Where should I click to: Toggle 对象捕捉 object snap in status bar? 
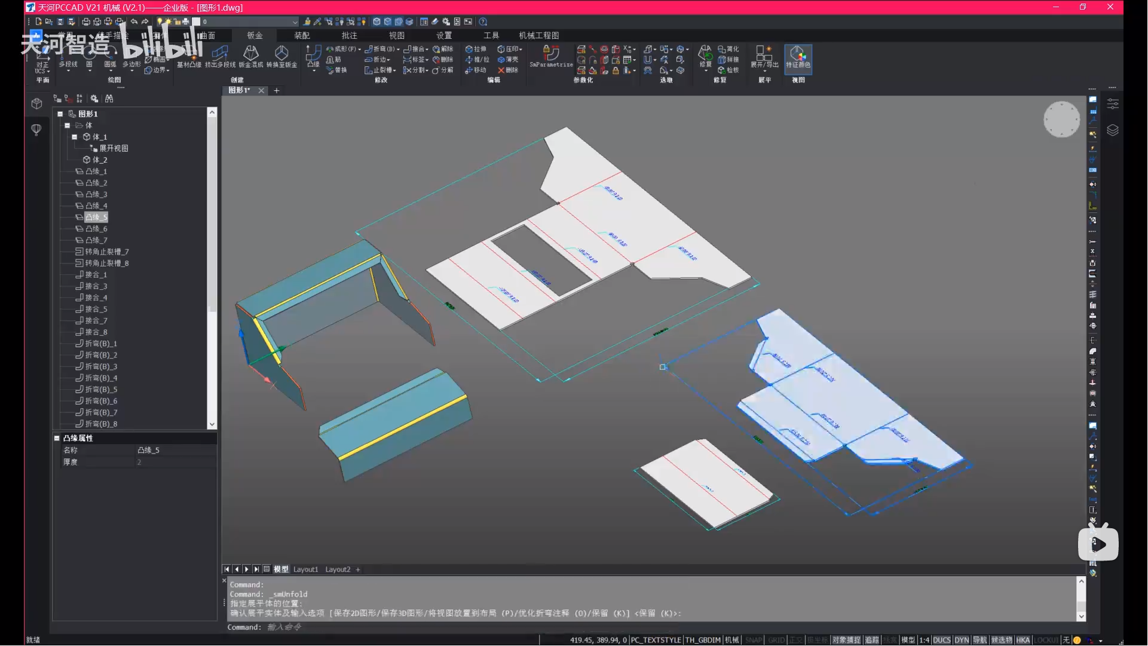pyautogui.click(x=846, y=640)
